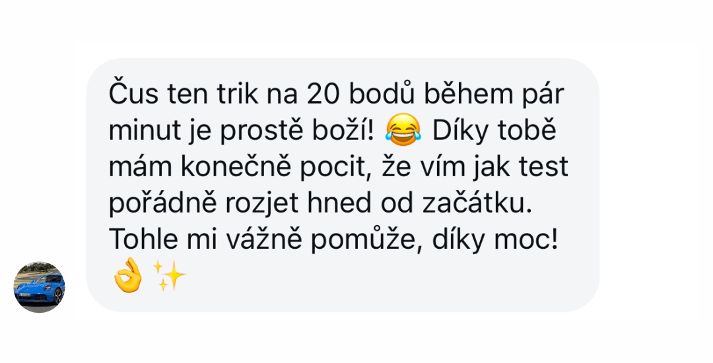Click the word "konečně" in the third line
Viewport: 713px width, 363px height.
coord(236,167)
